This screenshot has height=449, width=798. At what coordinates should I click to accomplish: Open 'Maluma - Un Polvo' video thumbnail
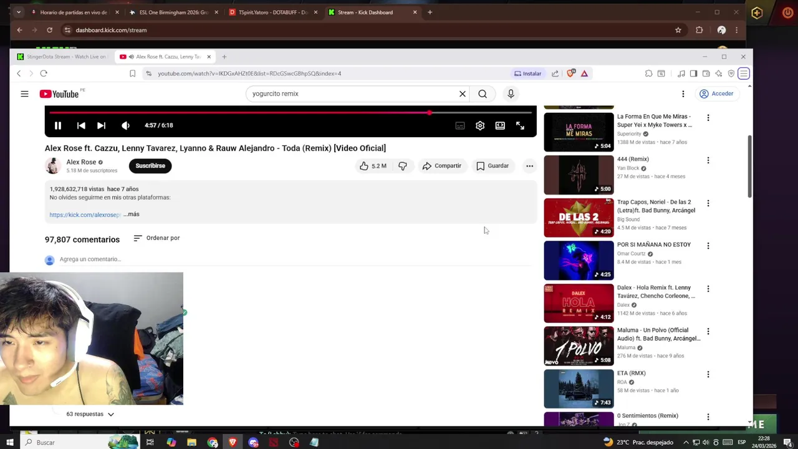coord(579,346)
